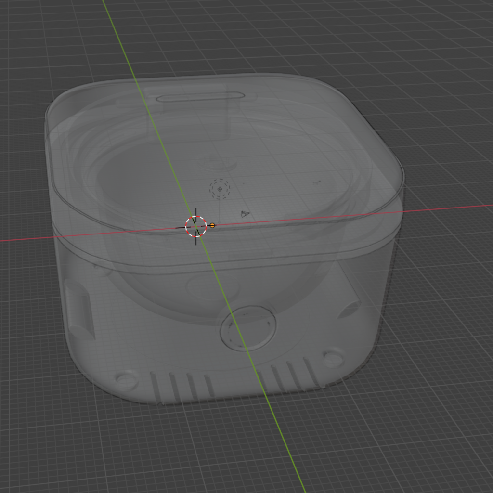Click the bottom-right round foot of the case
493x493 pixels.
333,358
